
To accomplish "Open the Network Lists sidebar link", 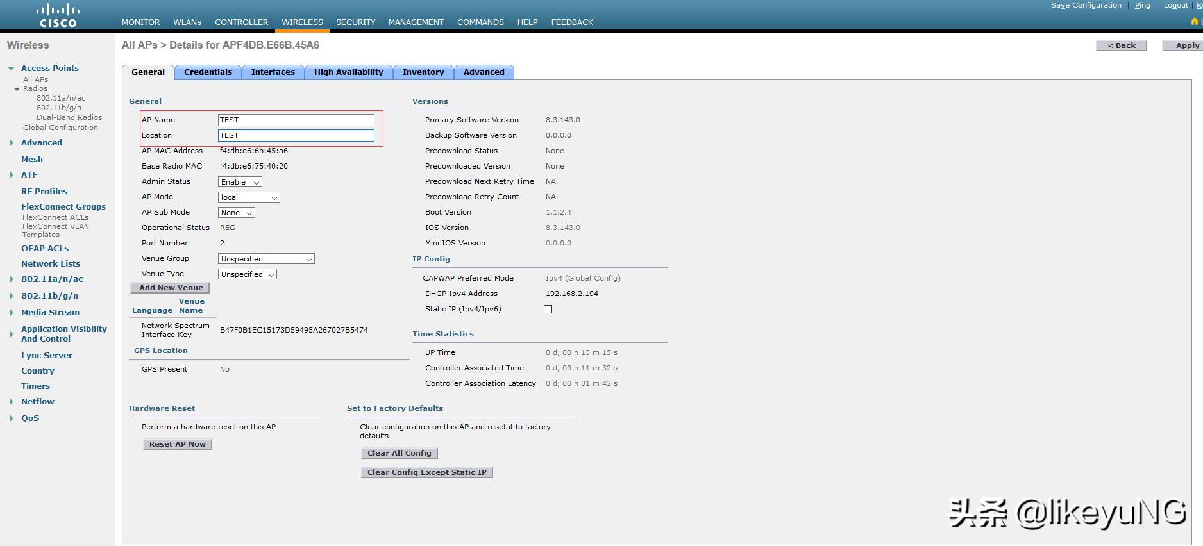I will 51,263.
